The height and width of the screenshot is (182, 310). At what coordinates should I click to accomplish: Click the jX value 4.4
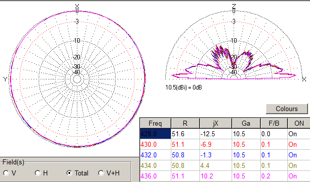216,165
